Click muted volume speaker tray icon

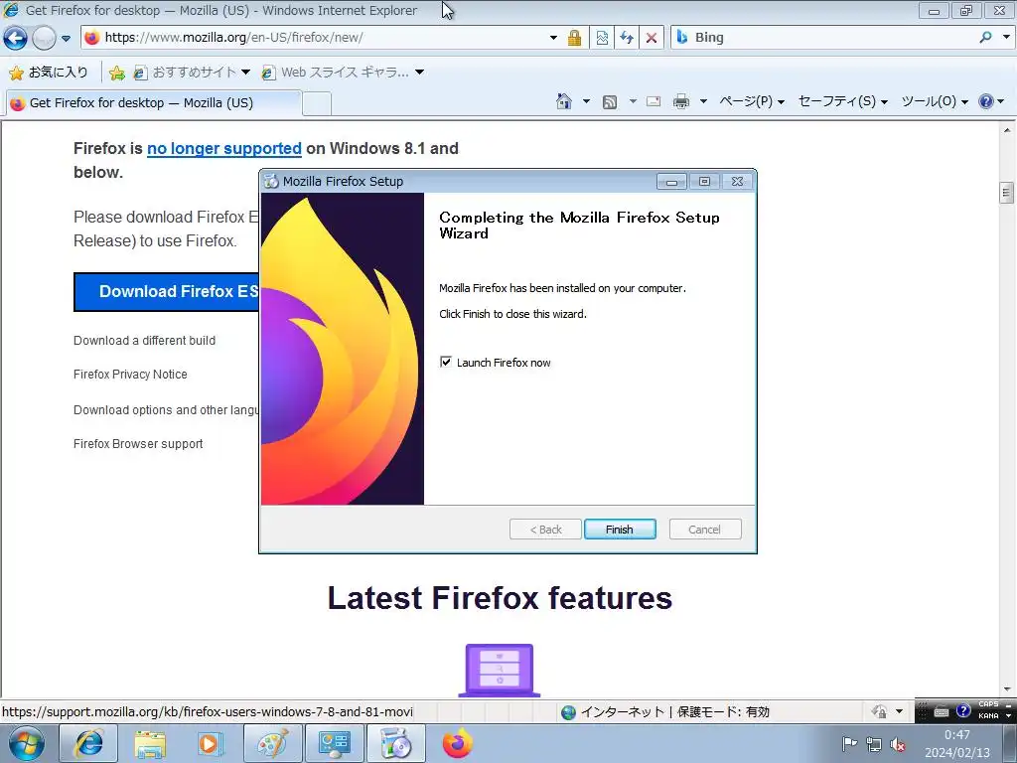point(898,744)
